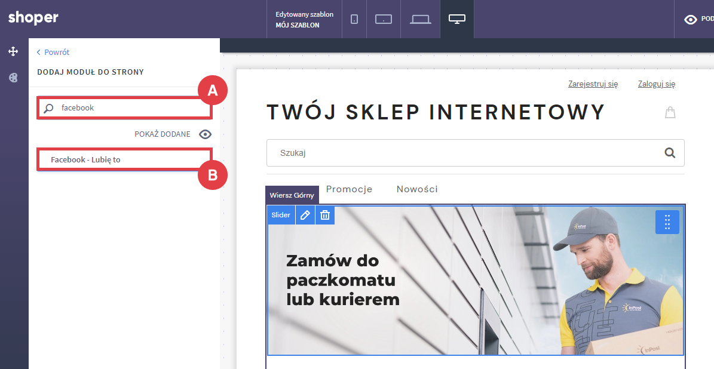Click the Zarejestruj się link
Screen dimensions: 714x369
593,84
